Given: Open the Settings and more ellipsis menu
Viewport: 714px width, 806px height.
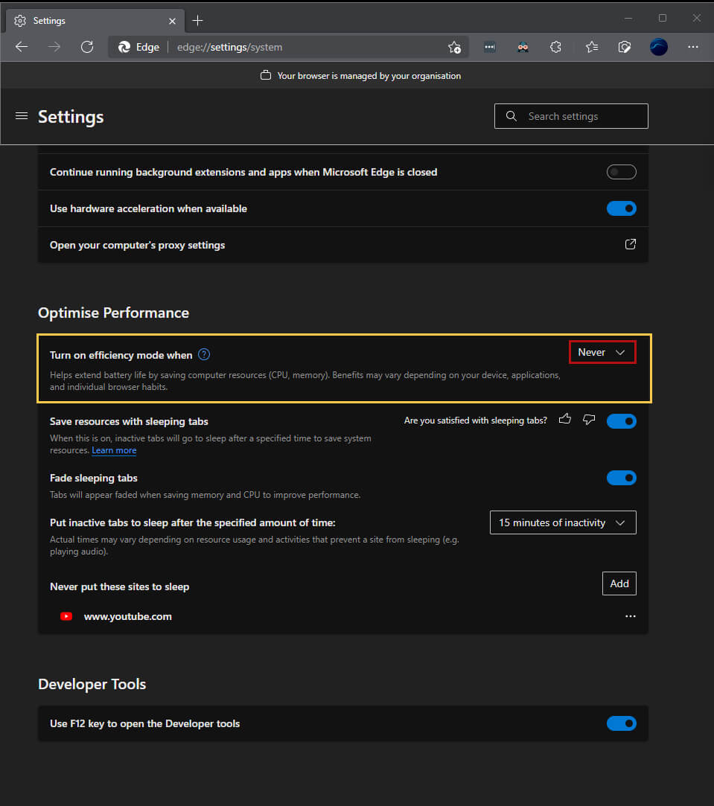Looking at the screenshot, I should [693, 47].
